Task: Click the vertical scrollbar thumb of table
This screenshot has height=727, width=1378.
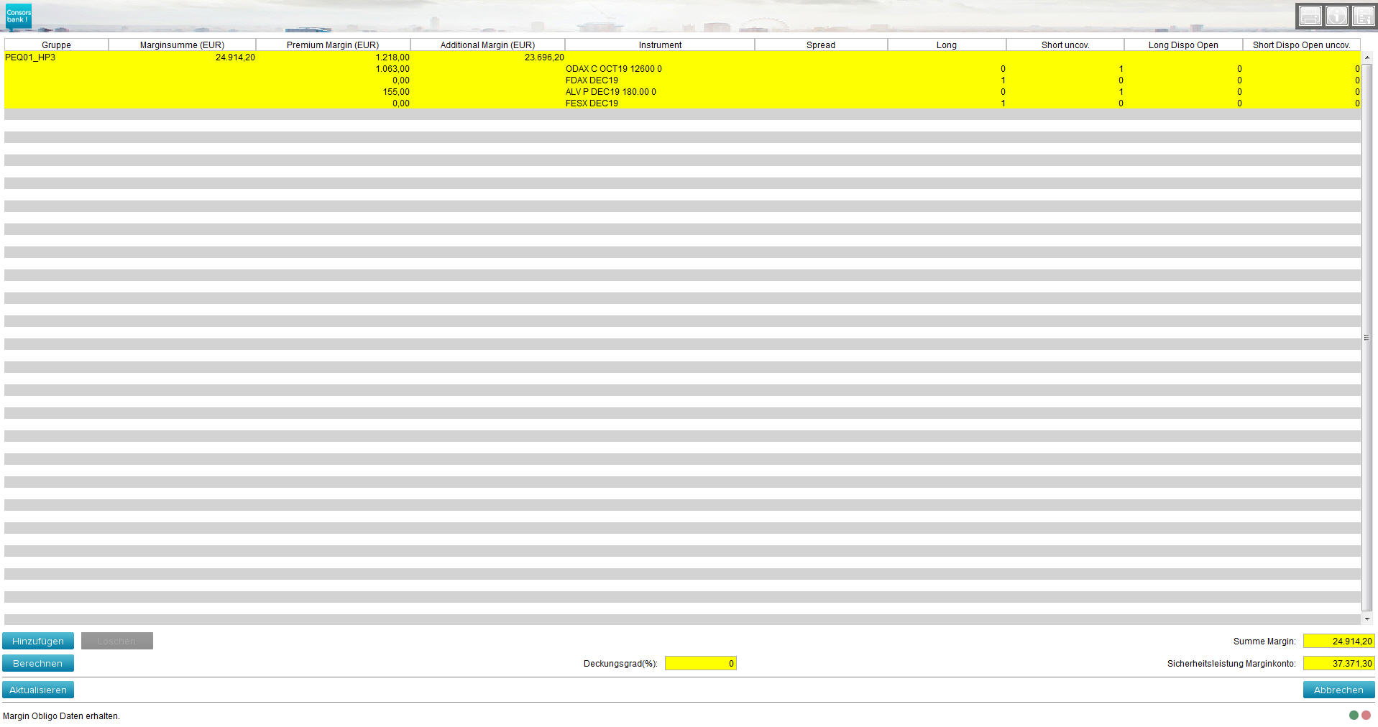Action: (1367, 337)
